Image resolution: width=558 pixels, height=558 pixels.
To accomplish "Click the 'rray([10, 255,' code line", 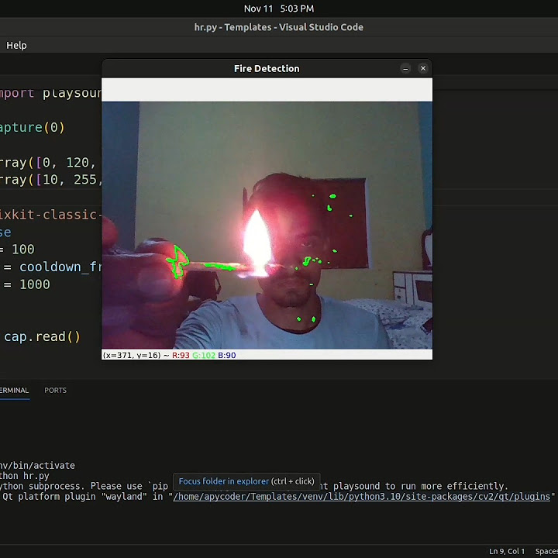I will tap(51, 180).
